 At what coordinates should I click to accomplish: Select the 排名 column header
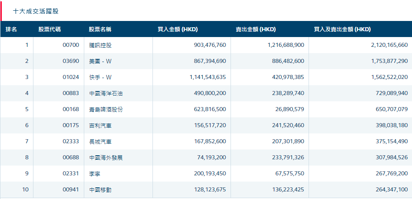(11, 29)
